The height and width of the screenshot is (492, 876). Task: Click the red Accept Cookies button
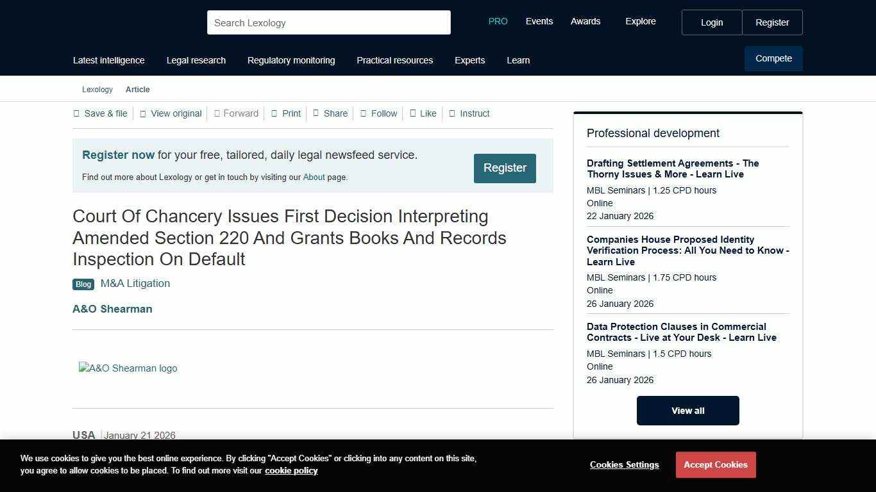pyautogui.click(x=715, y=464)
